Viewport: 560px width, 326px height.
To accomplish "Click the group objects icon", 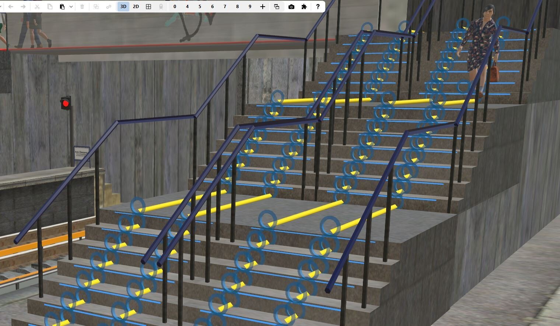I will [96, 7].
